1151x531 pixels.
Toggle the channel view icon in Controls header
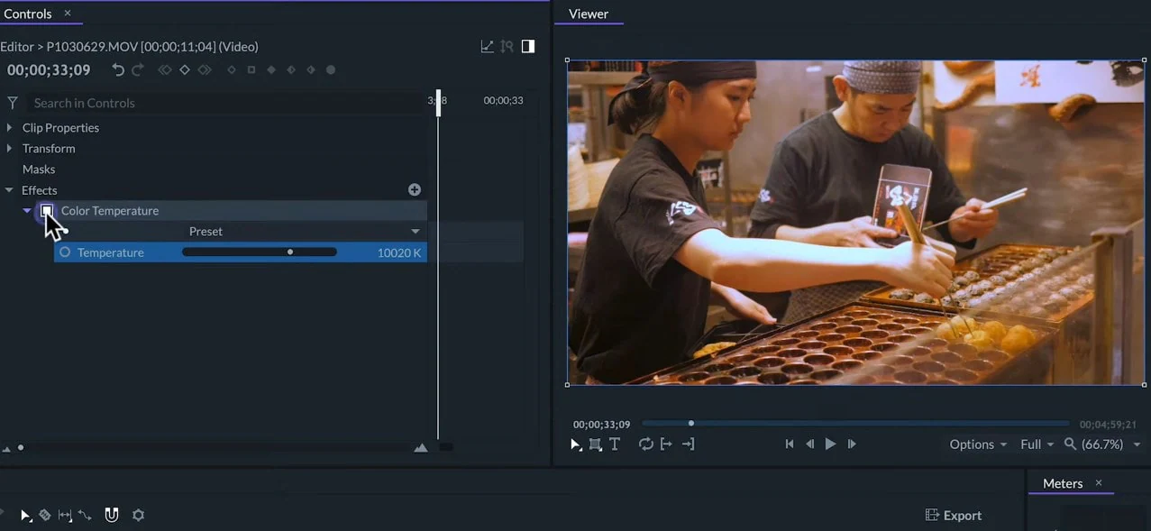(x=528, y=45)
